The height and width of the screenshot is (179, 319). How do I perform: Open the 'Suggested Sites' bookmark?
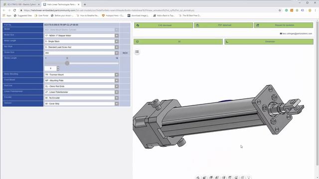(23, 15)
